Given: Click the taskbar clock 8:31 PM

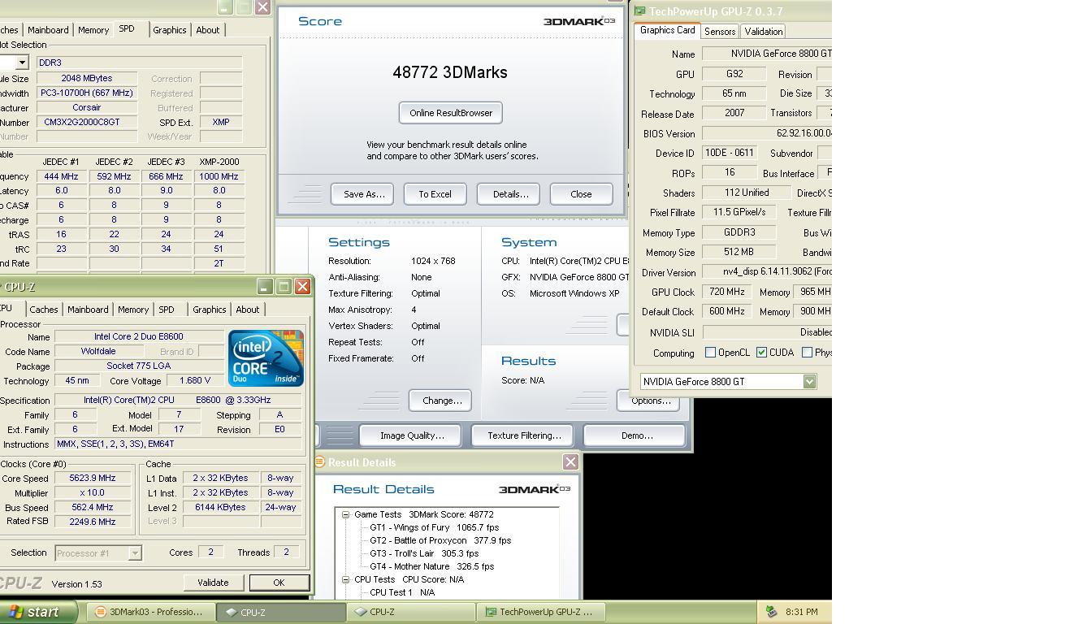Looking at the screenshot, I should 802,612.
